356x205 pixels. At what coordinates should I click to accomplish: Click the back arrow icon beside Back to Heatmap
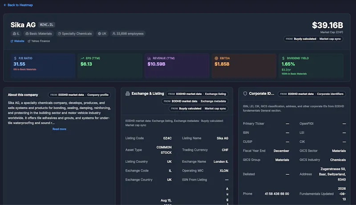coord(5,5)
